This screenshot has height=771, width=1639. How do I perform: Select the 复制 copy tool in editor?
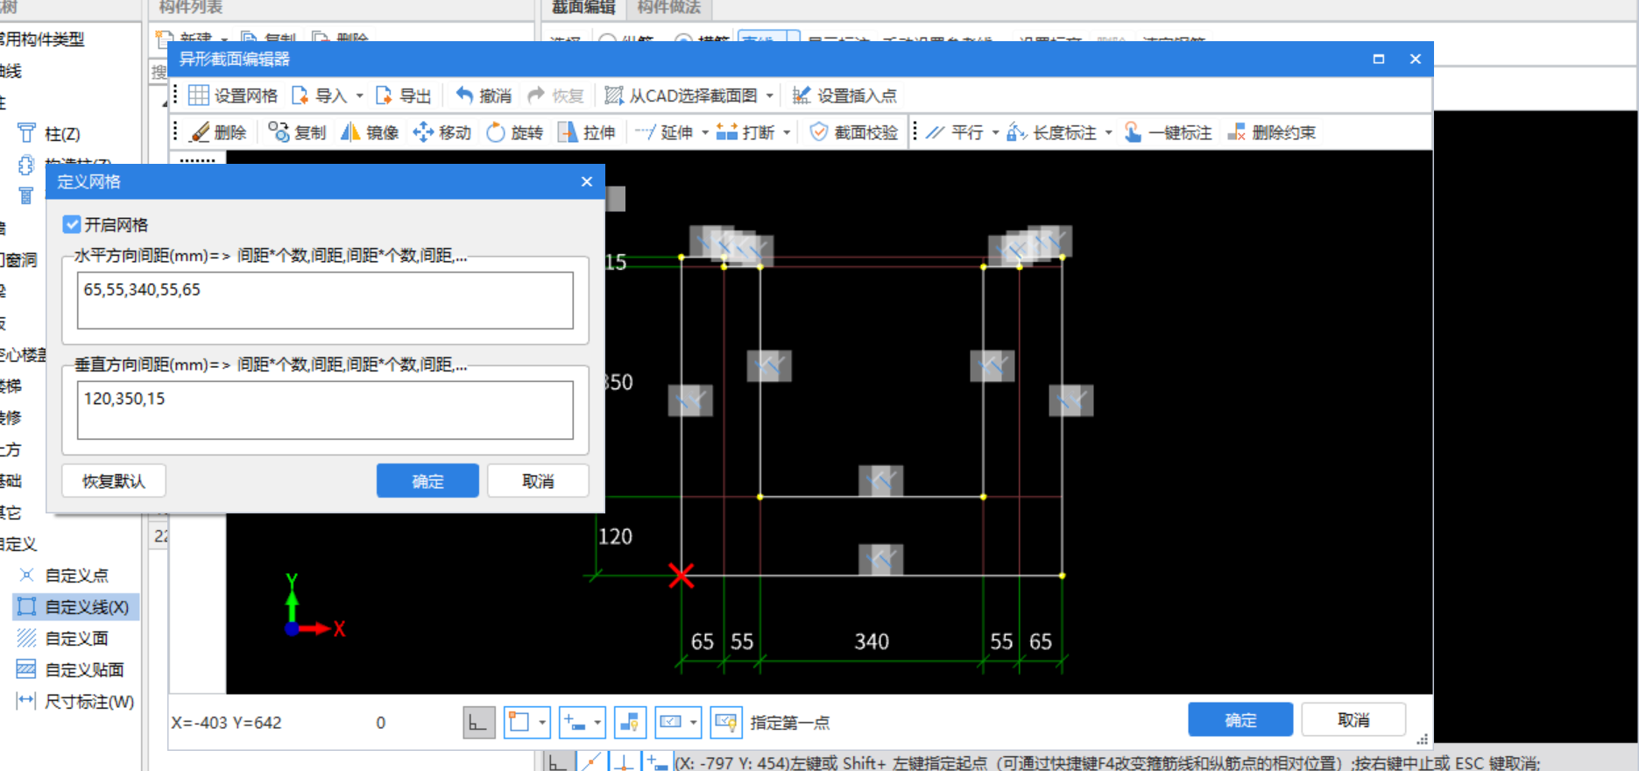298,132
